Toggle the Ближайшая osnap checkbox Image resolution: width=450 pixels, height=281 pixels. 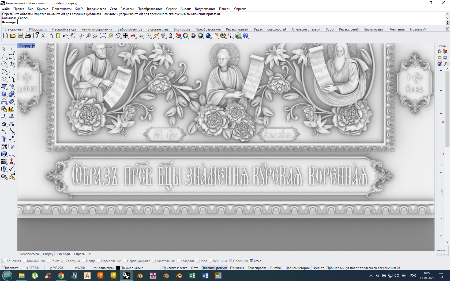(24, 261)
